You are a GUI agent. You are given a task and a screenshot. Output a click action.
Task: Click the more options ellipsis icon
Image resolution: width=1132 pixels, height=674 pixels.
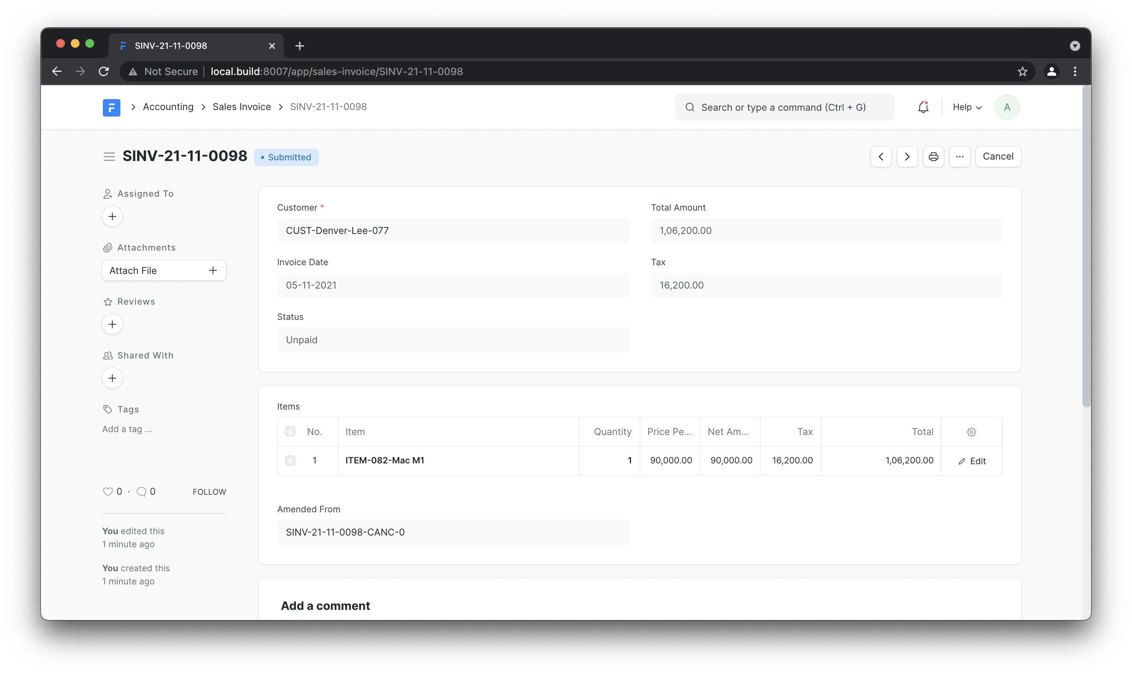tap(960, 156)
